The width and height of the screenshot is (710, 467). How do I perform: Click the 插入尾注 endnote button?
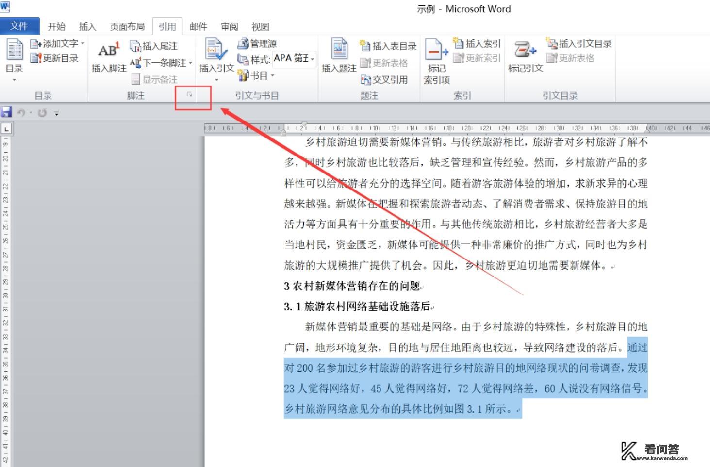click(x=153, y=46)
